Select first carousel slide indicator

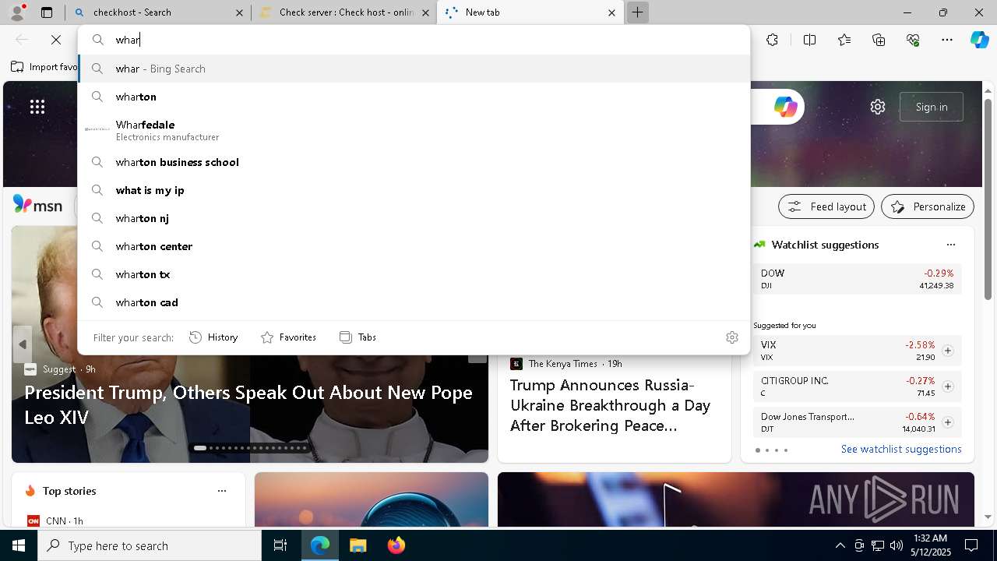pos(200,448)
